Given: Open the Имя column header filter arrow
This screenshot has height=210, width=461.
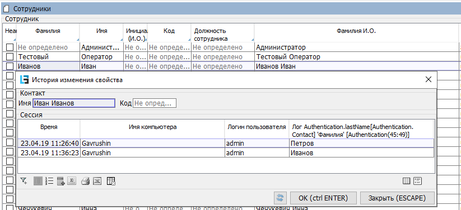Looking at the screenshot, I should tap(121, 40).
